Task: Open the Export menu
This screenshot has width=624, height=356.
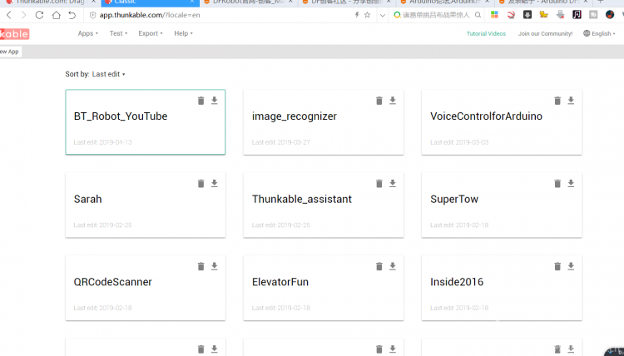Action: click(151, 33)
